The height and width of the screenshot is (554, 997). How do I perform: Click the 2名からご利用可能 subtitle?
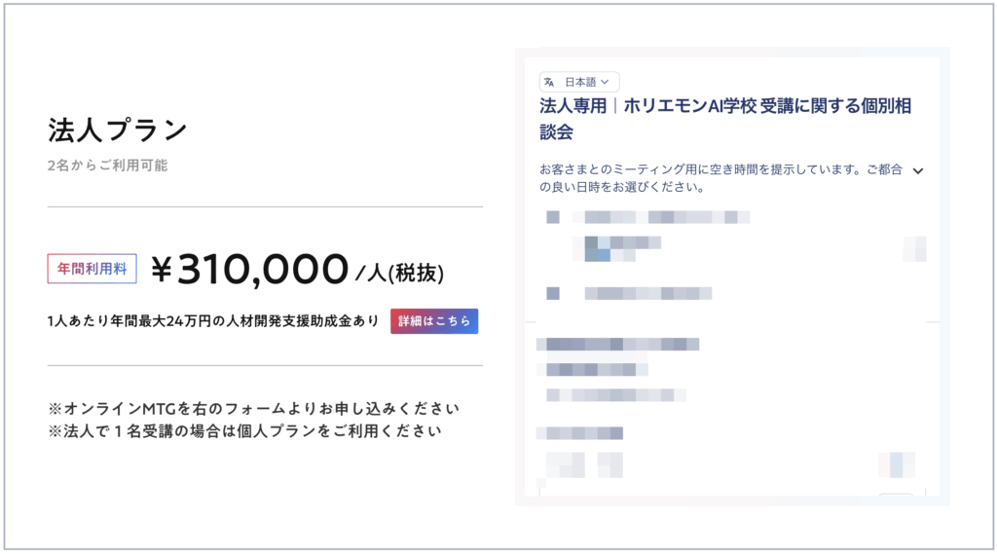(x=107, y=166)
